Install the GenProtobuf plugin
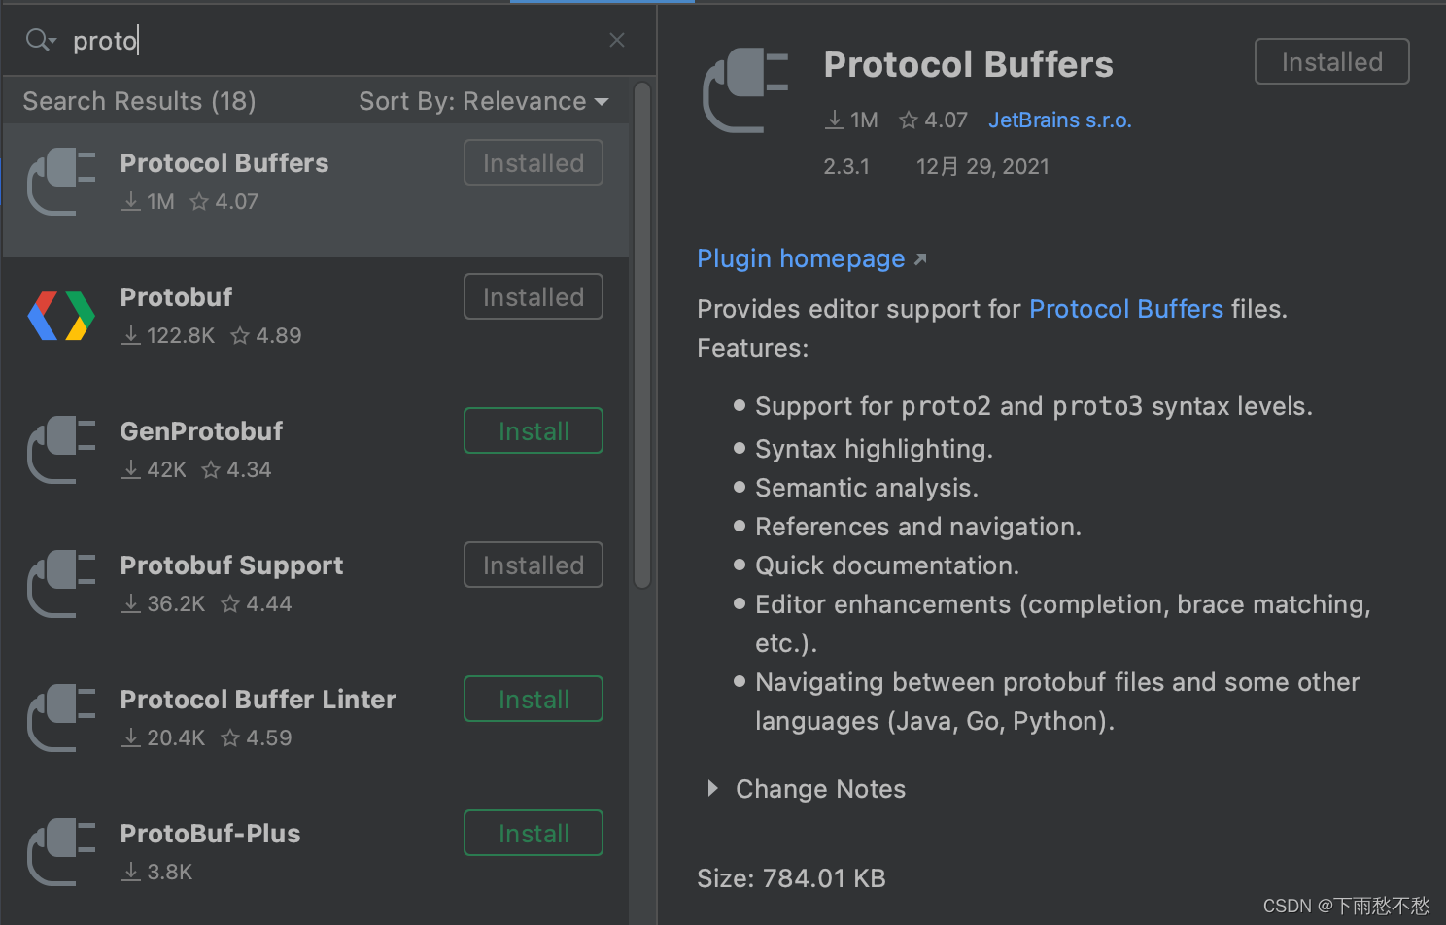Screen dimensions: 1446x925 coord(533,429)
